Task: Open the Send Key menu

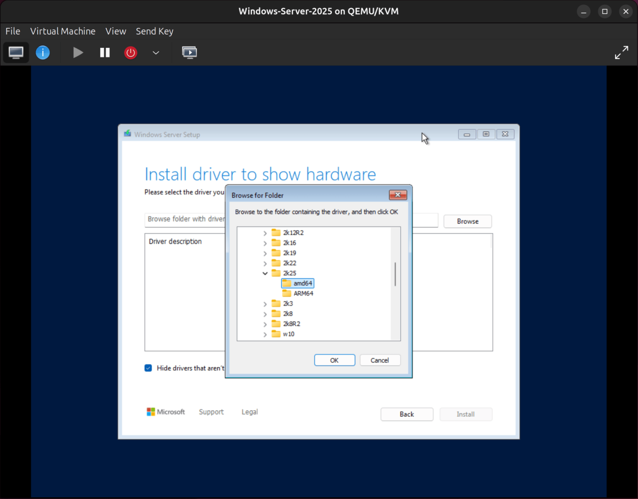Action: coord(155,31)
